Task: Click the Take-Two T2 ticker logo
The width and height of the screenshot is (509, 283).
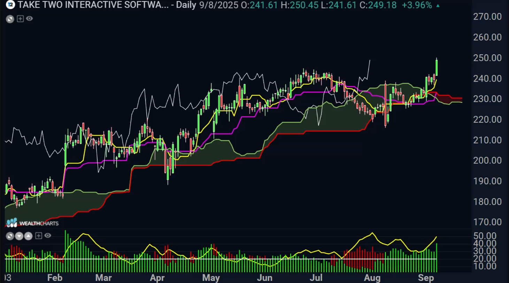Action: [x=10, y=5]
